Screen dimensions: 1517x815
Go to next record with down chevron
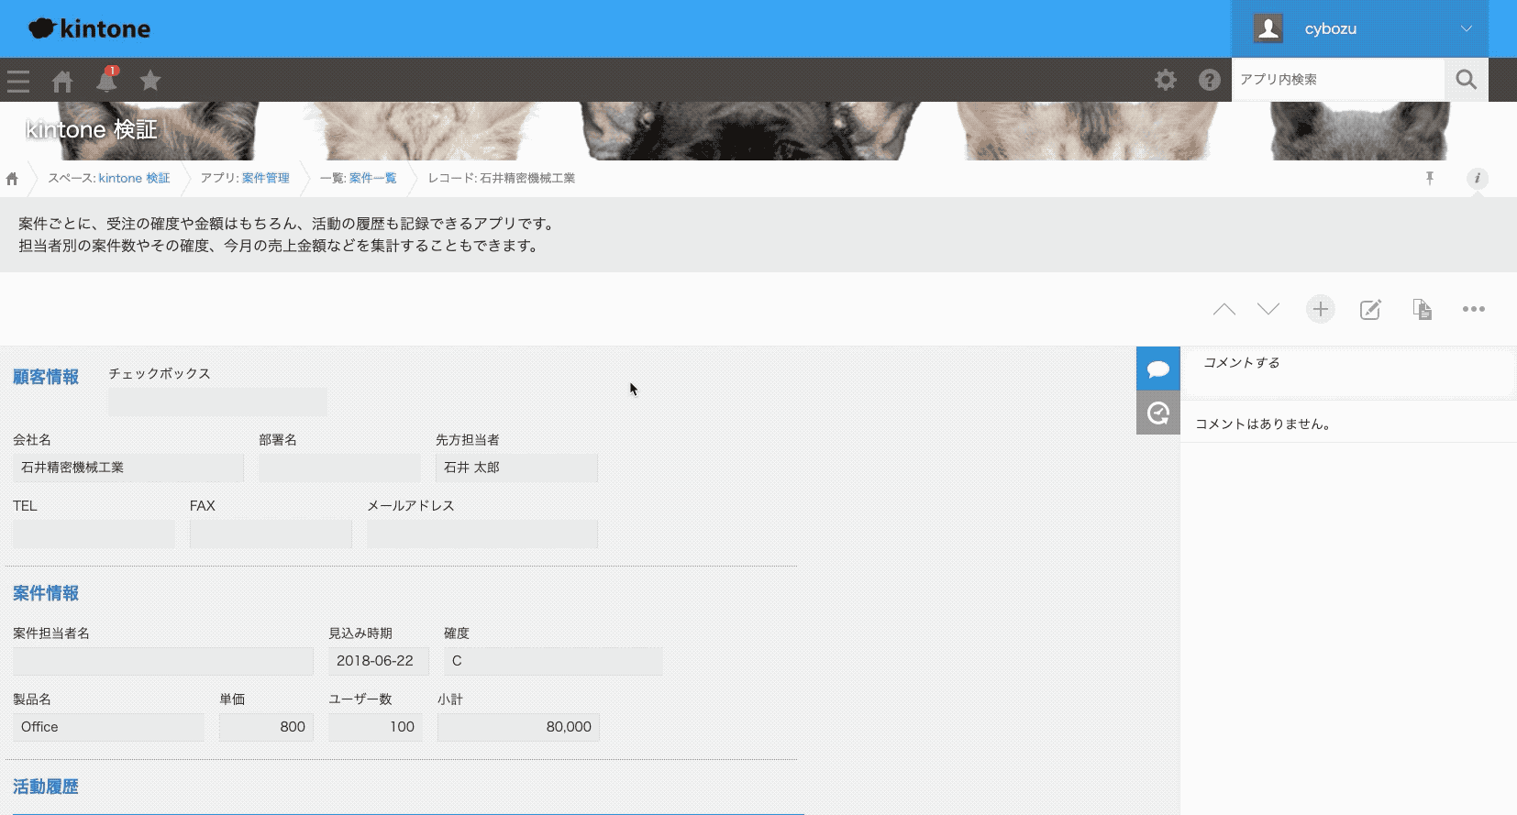coord(1268,310)
